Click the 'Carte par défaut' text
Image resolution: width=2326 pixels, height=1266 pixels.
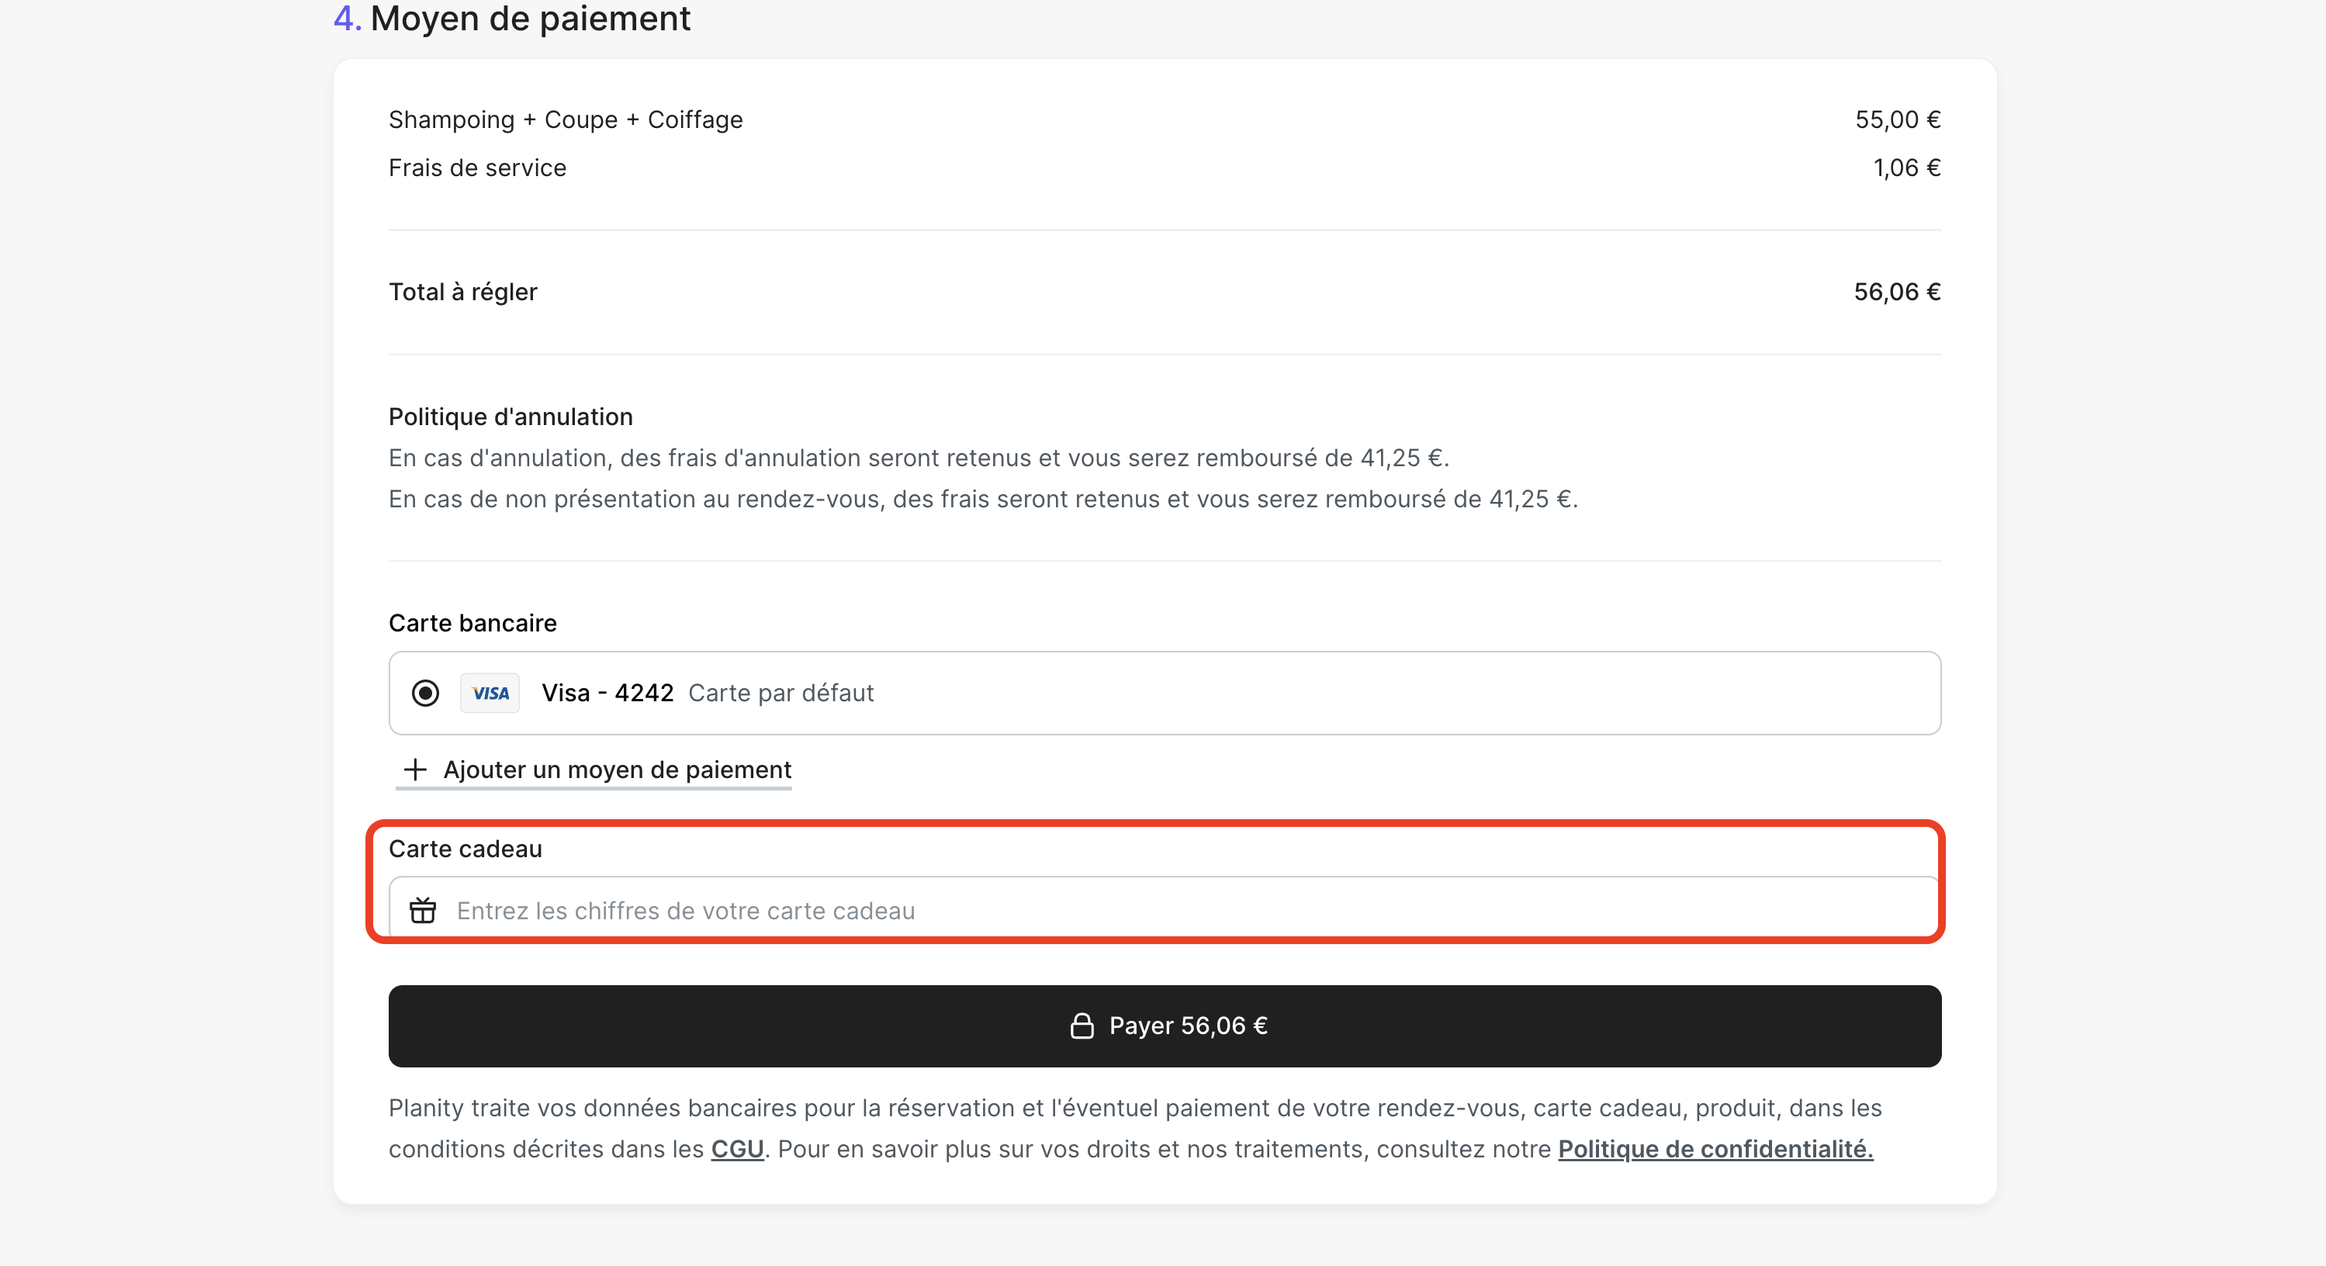coord(781,693)
